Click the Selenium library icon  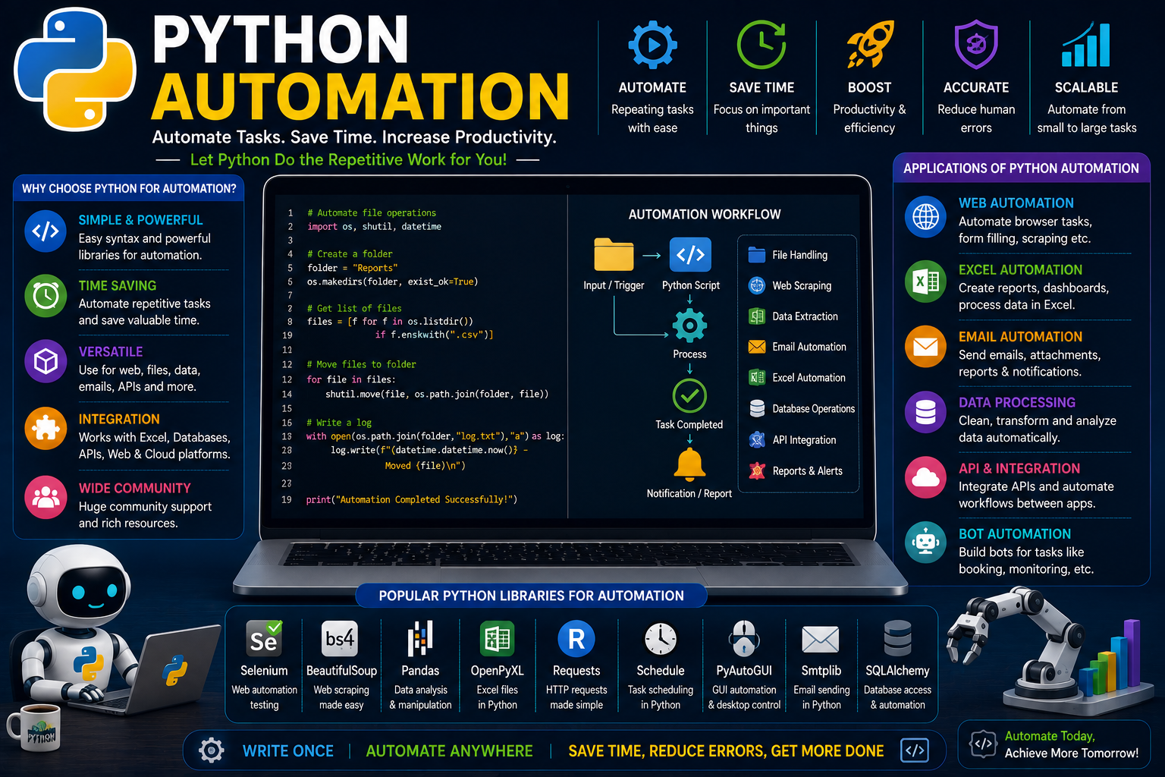coord(264,639)
